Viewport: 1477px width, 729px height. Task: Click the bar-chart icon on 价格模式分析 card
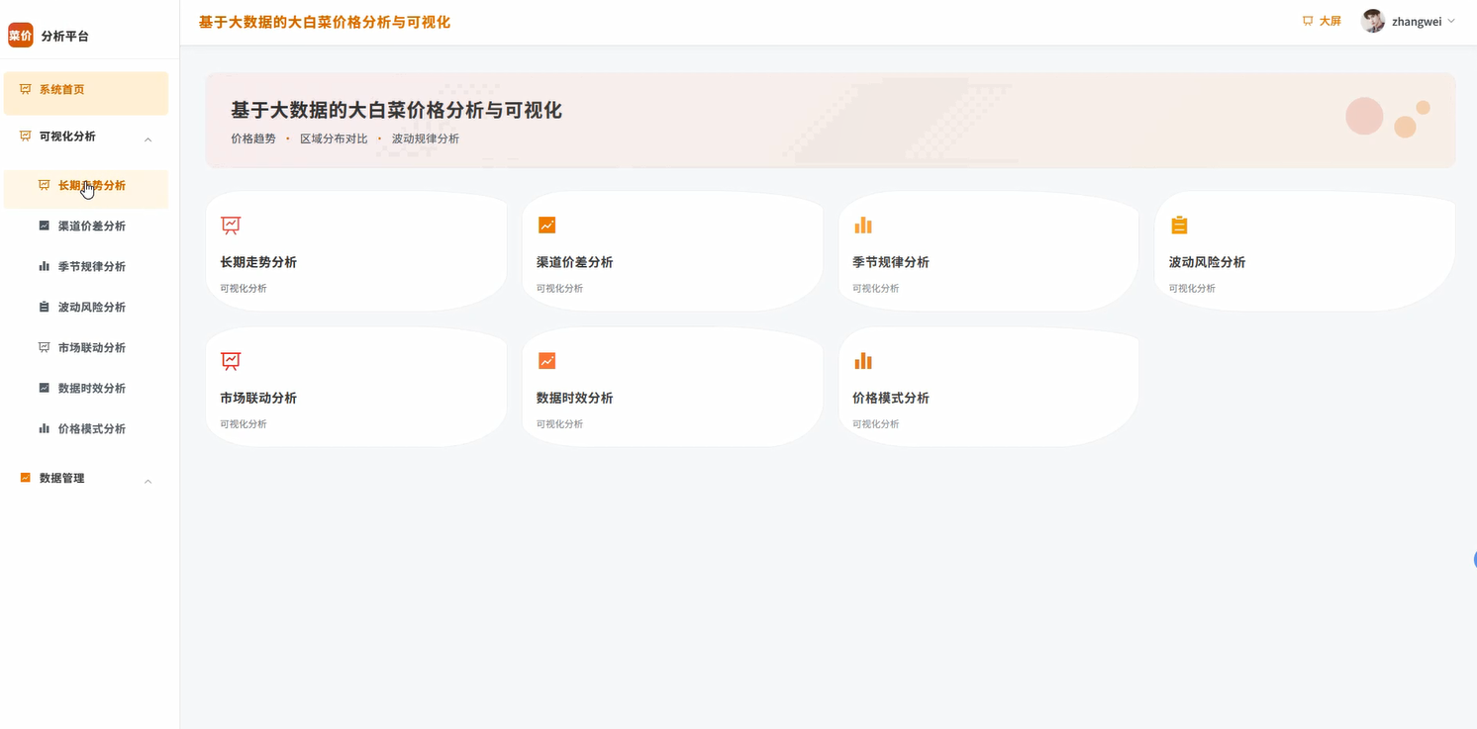point(863,361)
